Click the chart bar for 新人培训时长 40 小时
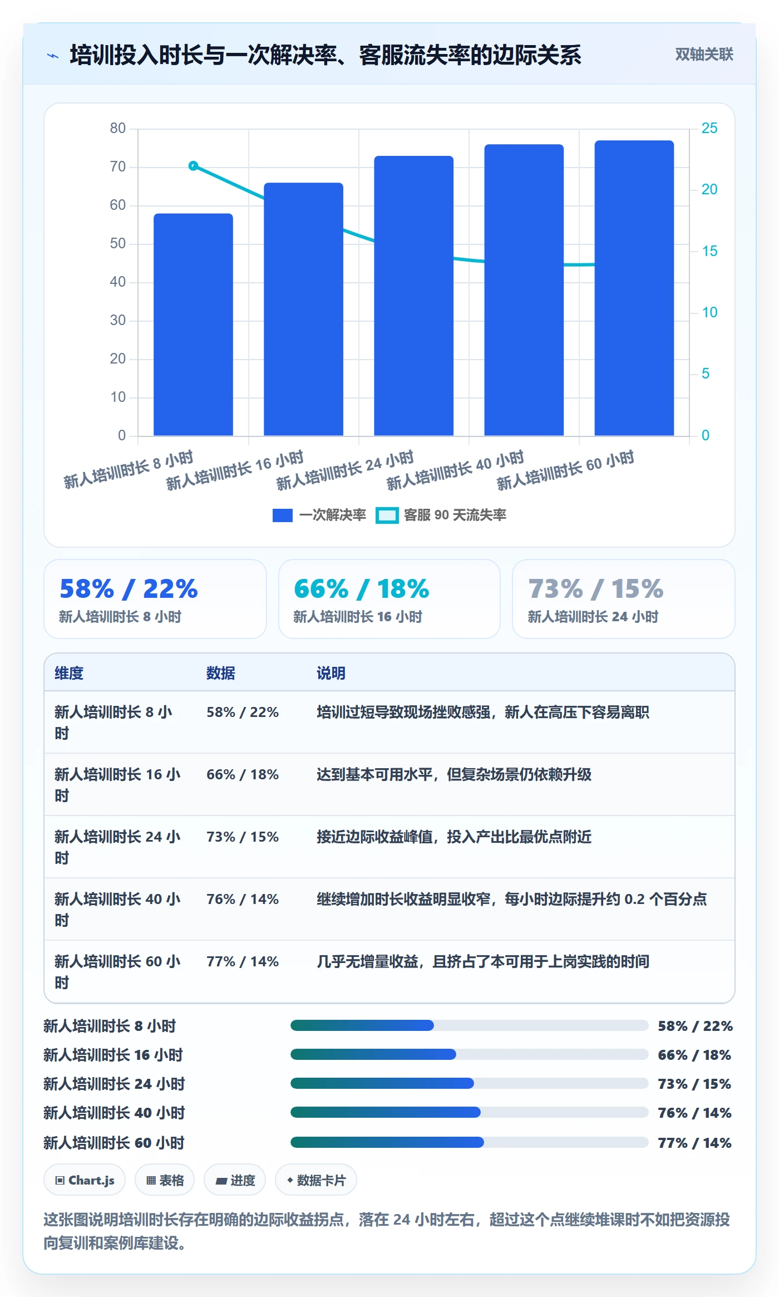This screenshot has width=779, height=1297. pos(524,290)
